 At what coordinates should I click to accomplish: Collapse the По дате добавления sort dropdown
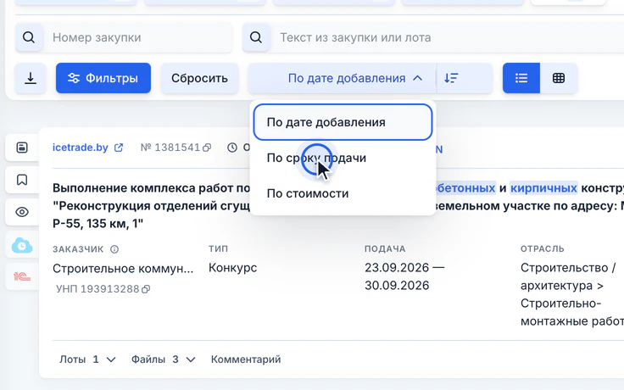tap(343, 78)
